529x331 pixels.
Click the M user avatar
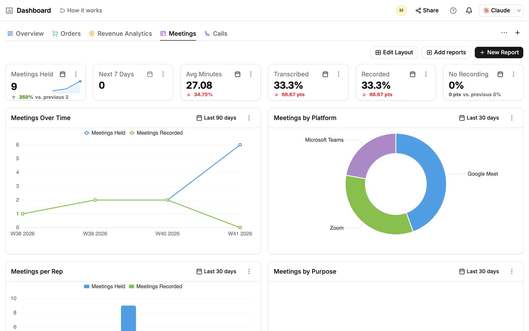tap(401, 11)
